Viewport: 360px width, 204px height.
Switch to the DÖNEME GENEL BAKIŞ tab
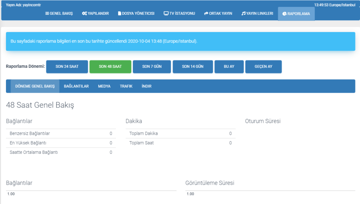(35, 86)
